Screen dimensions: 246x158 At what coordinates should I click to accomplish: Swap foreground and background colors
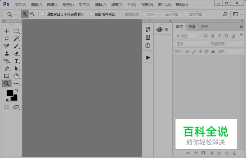[17, 91]
